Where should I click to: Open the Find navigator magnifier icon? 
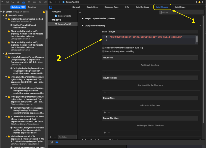click(x=18, y=2)
